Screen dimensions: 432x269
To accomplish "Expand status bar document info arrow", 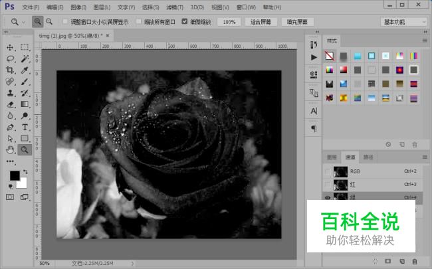I will [x=132, y=263].
